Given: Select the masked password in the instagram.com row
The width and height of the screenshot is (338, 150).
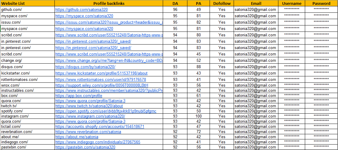Looking at the screenshot, I should (321, 116).
